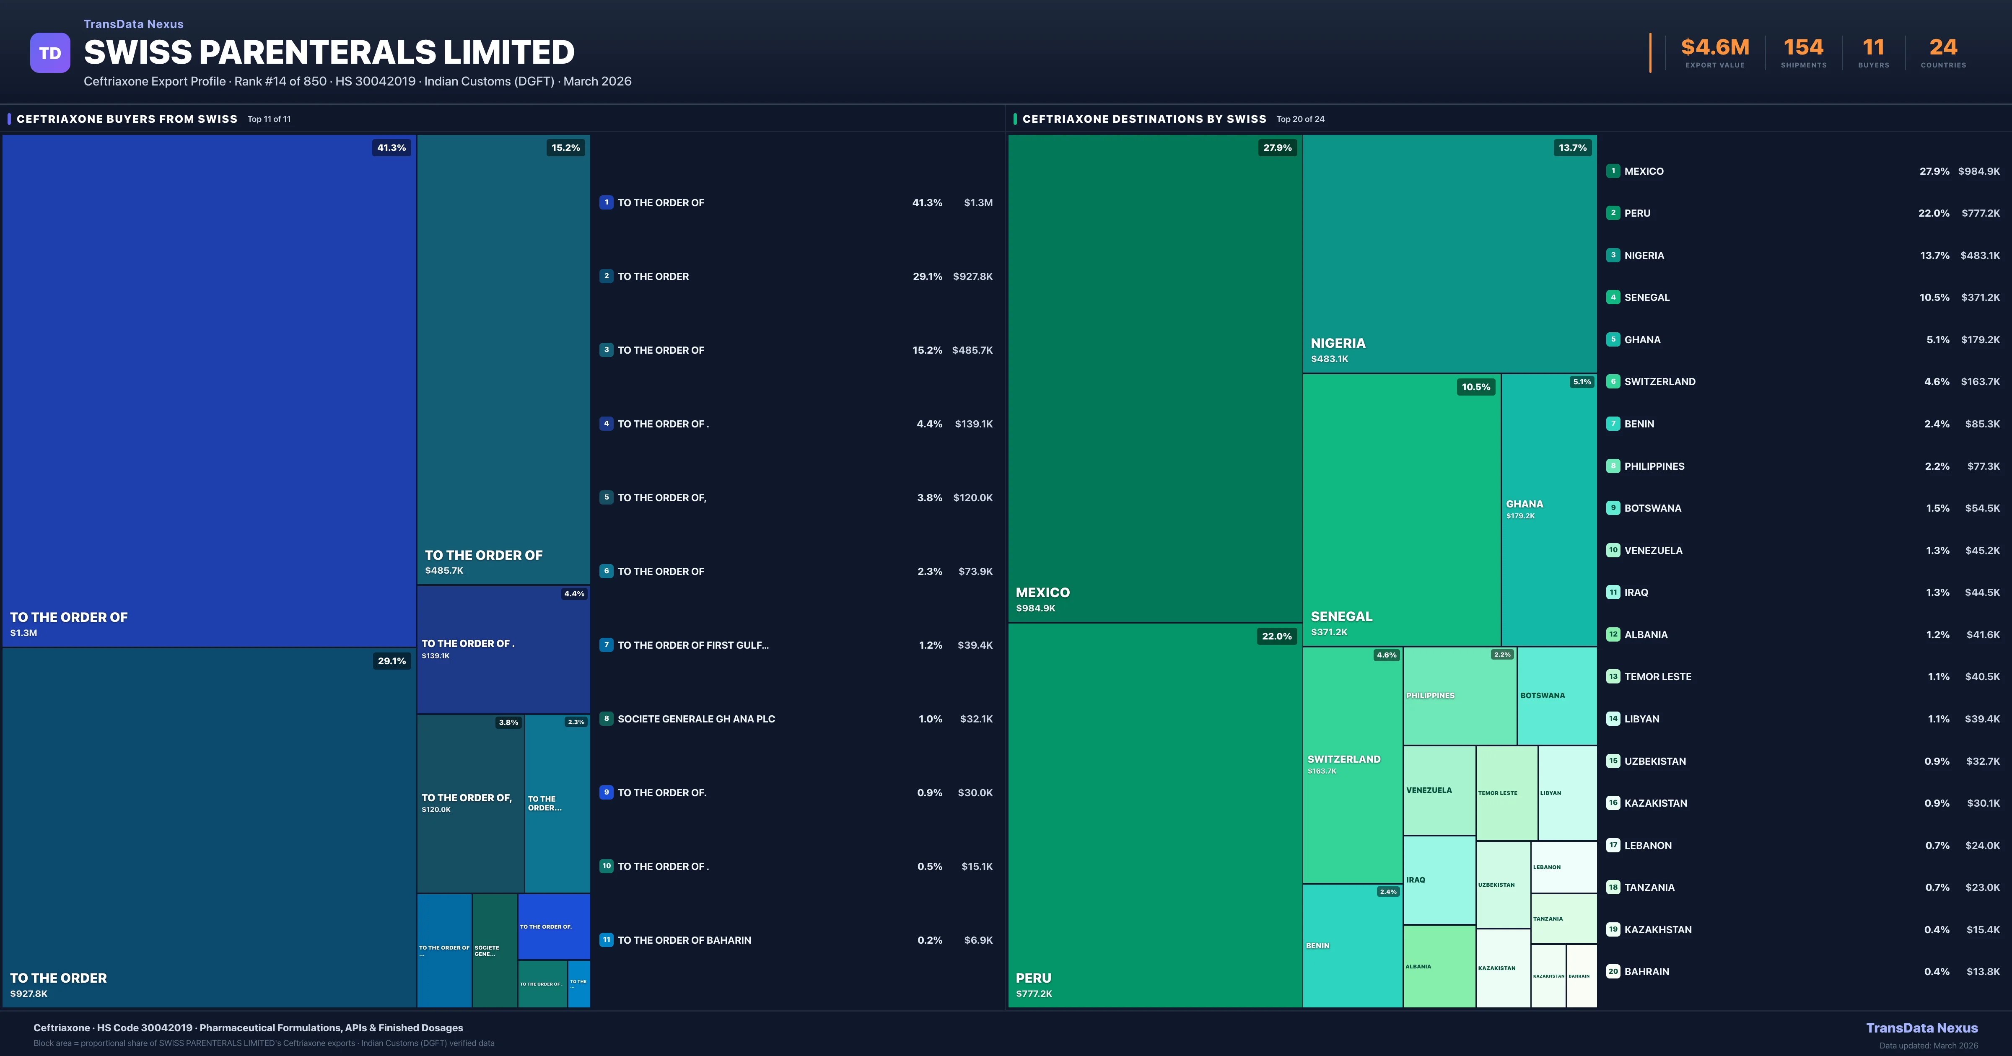Click the TO THE ORDER $927.8K block
The width and height of the screenshot is (2012, 1056).
point(209,828)
